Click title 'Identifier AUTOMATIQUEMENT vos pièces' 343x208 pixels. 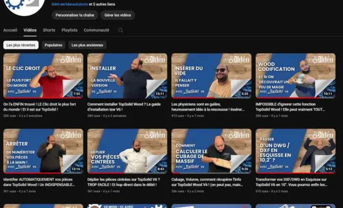[x=39, y=182]
